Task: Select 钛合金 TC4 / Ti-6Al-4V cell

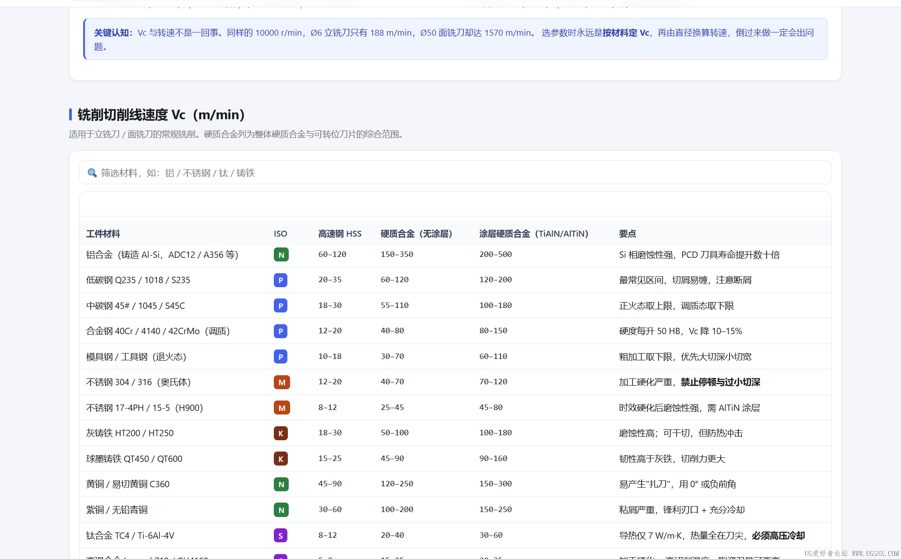Action: (130, 536)
